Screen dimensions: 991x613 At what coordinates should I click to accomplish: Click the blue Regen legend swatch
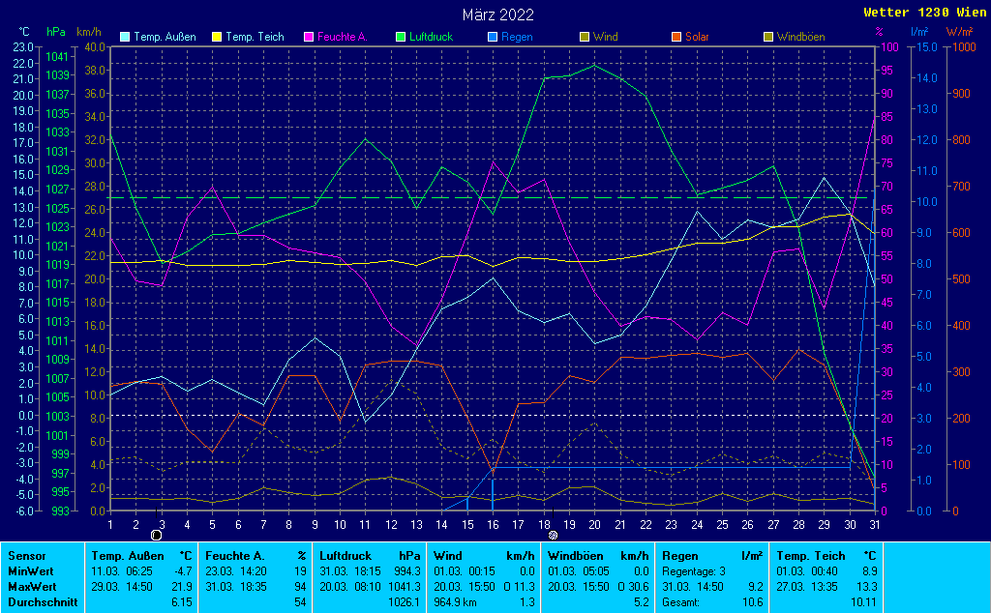click(493, 38)
